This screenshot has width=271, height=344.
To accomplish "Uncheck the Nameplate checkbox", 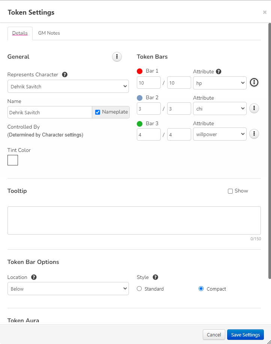I will (x=98, y=112).
